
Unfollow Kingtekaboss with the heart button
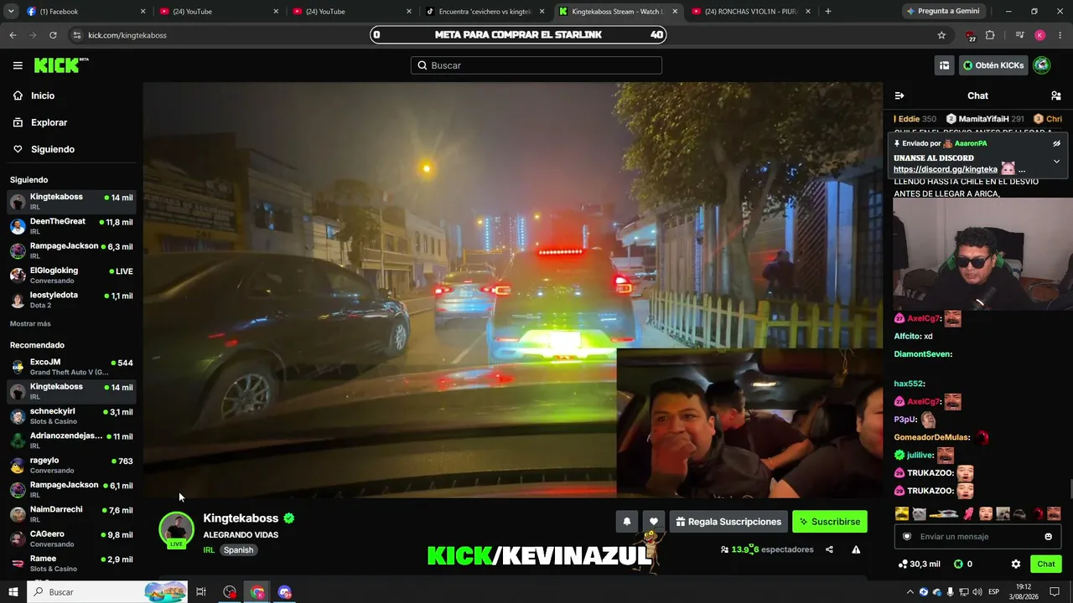pyautogui.click(x=654, y=522)
